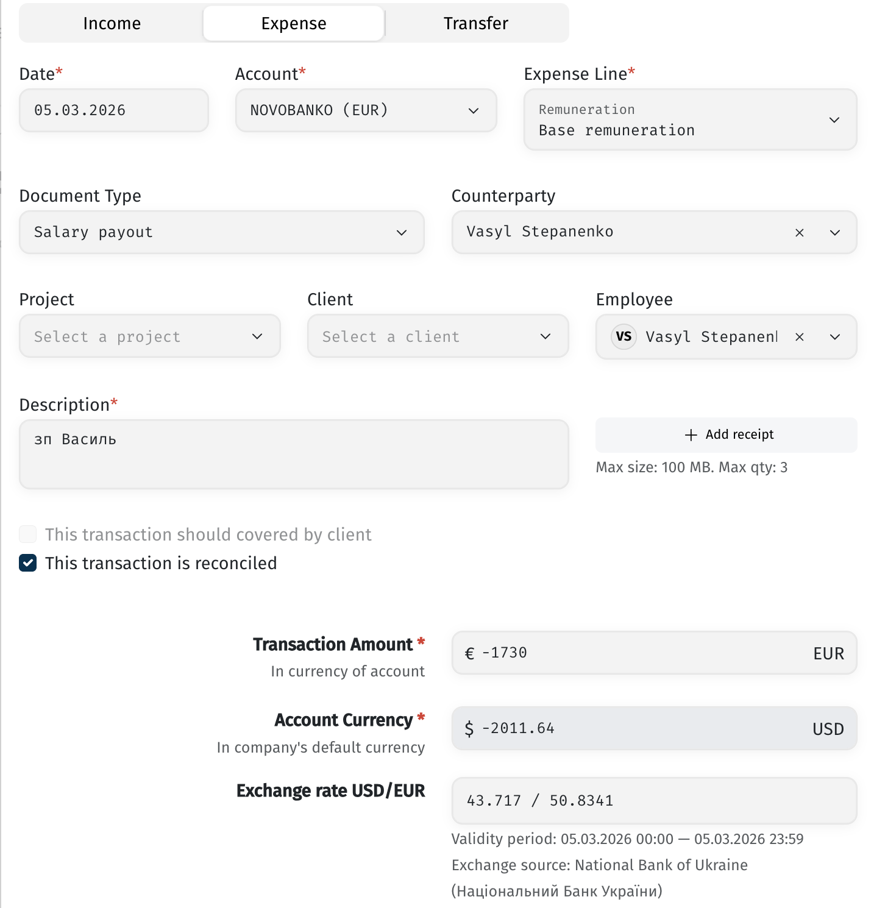This screenshot has width=874, height=908.
Task: Click the VS employee avatar icon
Action: (x=624, y=336)
